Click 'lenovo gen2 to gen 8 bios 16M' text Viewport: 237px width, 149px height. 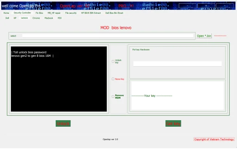click(x=31, y=56)
